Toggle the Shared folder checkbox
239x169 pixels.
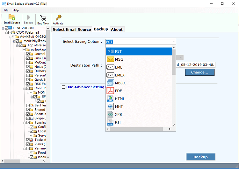click(28, 110)
